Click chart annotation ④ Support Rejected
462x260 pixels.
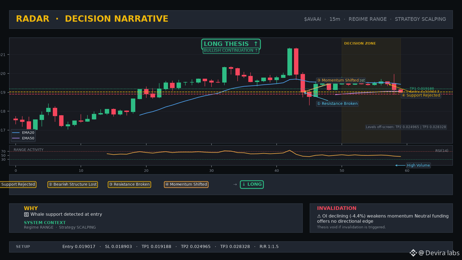coord(421,95)
